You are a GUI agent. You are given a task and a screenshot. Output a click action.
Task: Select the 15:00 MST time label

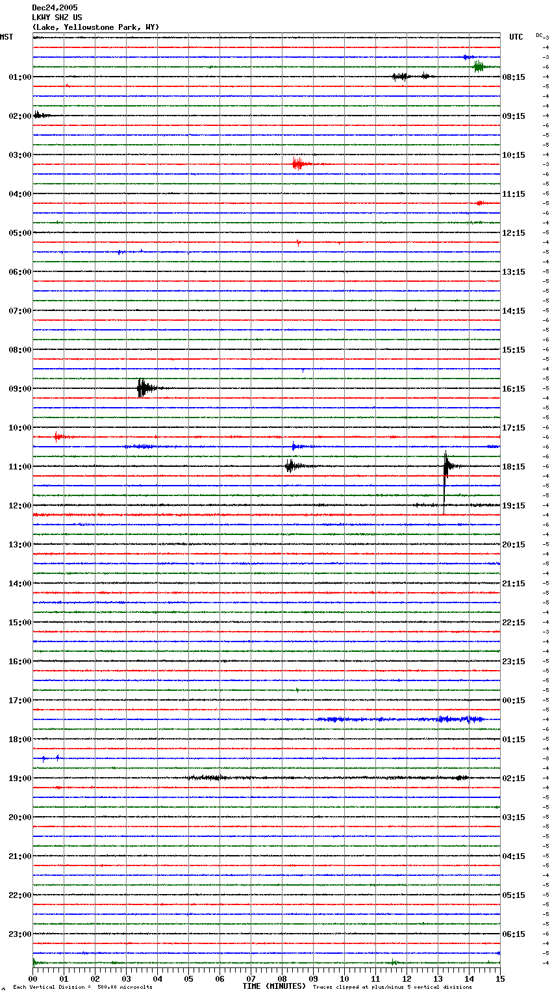pyautogui.click(x=20, y=623)
